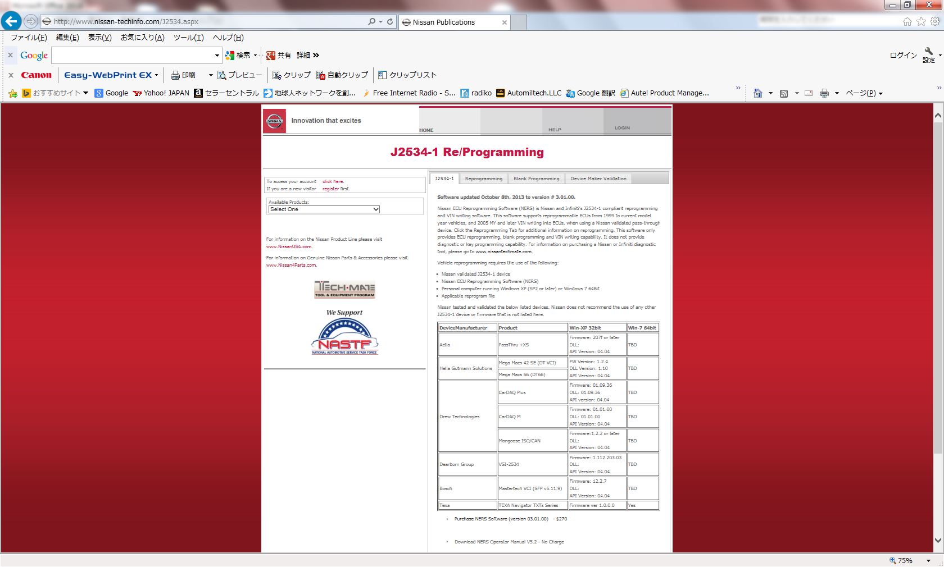Switch to the Device Maker Validation tab
The height and width of the screenshot is (567, 944).
(598, 179)
